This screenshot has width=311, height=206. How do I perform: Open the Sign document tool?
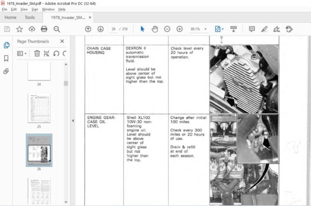pos(276,29)
